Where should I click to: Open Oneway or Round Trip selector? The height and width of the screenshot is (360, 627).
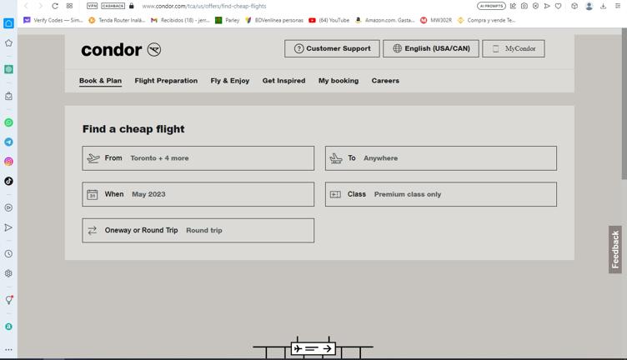[x=198, y=230]
